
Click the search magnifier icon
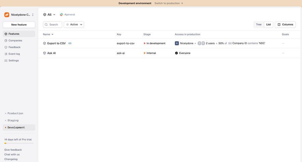[x=46, y=24]
